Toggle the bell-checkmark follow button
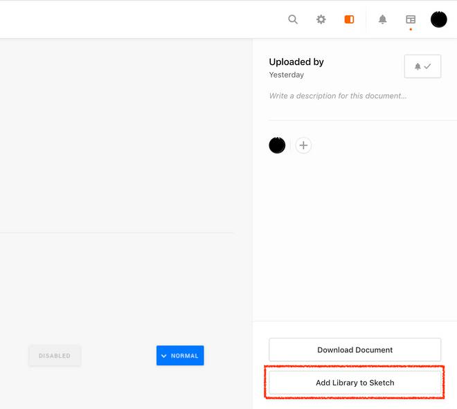This screenshot has height=409, width=457. point(422,66)
